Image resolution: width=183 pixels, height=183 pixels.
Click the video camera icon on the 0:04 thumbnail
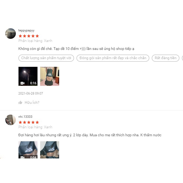pos(22,157)
